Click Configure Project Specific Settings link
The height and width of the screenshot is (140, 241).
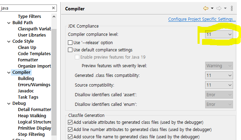click(202, 19)
